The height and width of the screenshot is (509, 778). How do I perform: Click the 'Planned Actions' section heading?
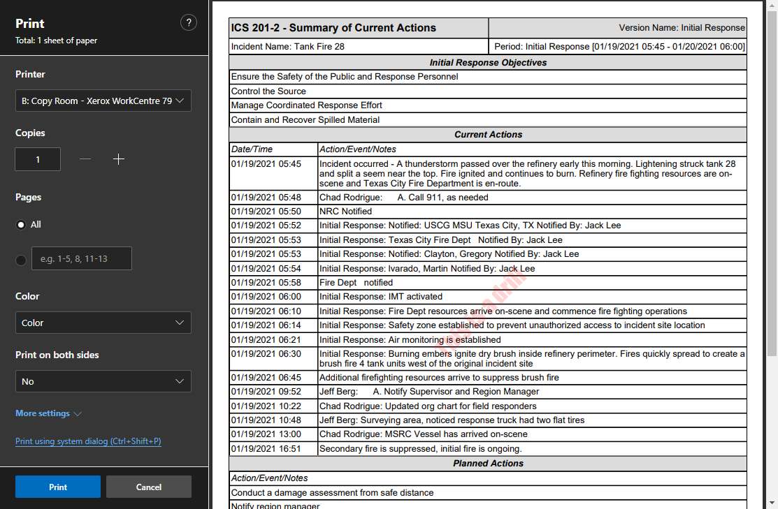[x=488, y=464]
